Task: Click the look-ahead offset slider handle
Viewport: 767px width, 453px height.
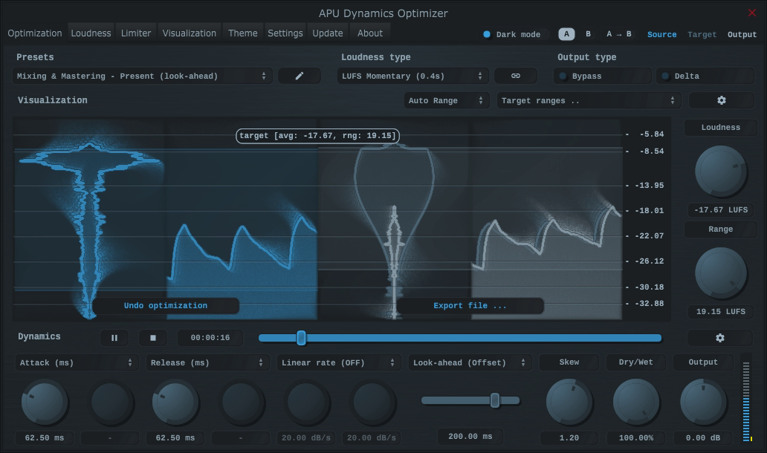Action: click(x=494, y=400)
